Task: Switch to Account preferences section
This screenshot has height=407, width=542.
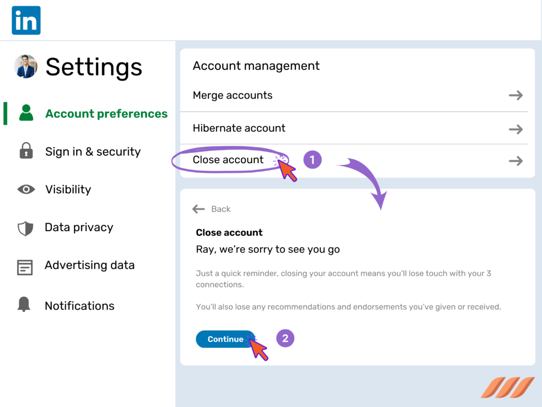Action: (x=106, y=113)
